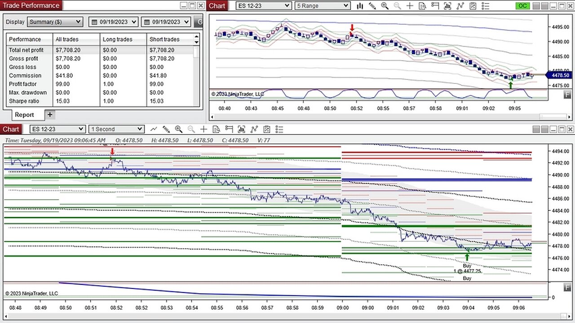Viewport: 575px width, 323px height.
Task: Select the Gross profit row
Action: pyautogui.click(x=100, y=59)
